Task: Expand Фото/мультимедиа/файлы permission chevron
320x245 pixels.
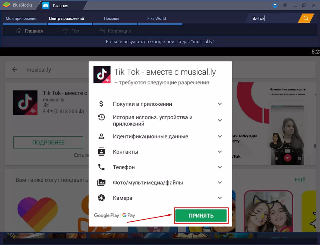Action: 220,183
